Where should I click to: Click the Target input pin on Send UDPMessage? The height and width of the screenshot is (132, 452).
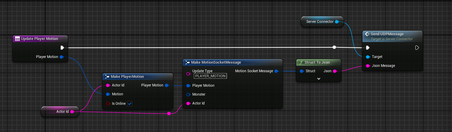pyautogui.click(x=368, y=57)
